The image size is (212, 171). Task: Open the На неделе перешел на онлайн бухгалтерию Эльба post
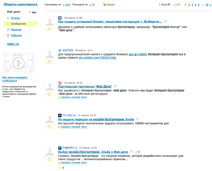96,119
